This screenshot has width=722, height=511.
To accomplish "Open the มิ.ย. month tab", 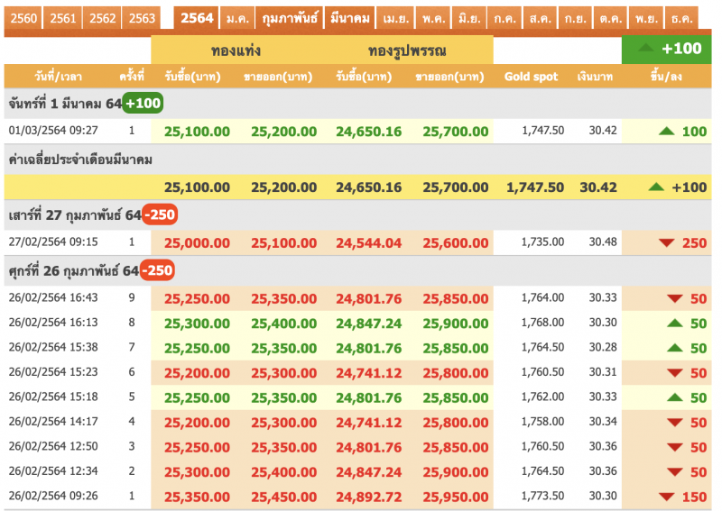I will [x=469, y=18].
